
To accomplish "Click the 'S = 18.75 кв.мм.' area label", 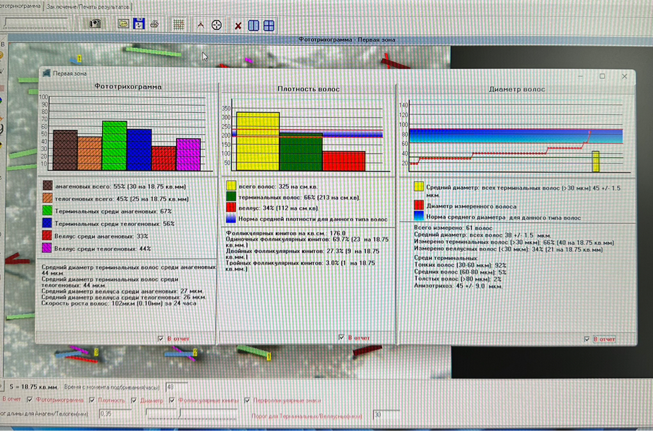I will click(33, 387).
